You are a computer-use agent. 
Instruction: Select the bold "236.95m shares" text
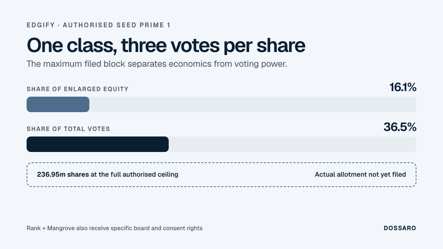pyautogui.click(x=63, y=174)
